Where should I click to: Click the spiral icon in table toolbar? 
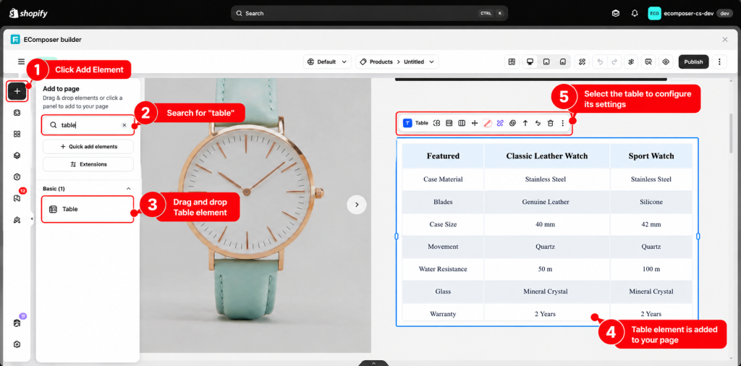[513, 123]
